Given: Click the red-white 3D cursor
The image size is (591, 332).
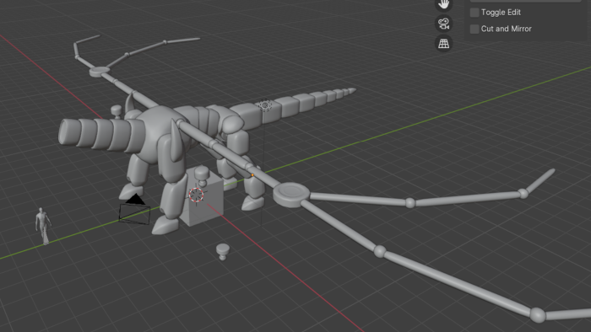Looking at the screenshot, I should tap(196, 195).
